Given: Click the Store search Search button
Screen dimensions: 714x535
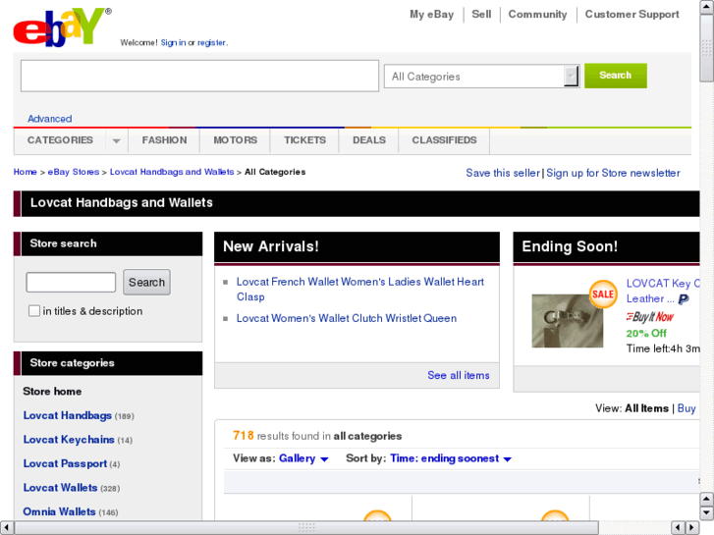Looking at the screenshot, I should (146, 283).
